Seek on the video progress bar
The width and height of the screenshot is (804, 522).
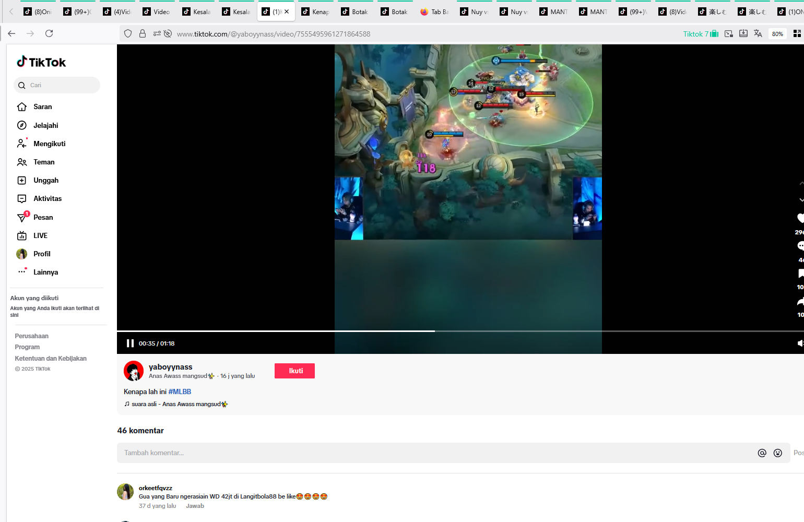tap(460, 331)
